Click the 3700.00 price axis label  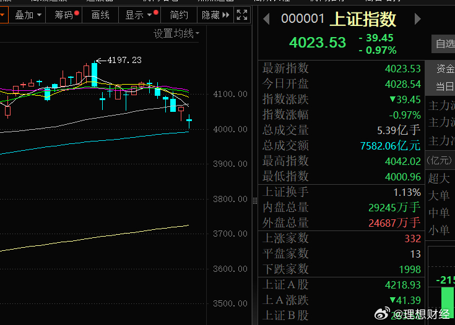coord(230,234)
